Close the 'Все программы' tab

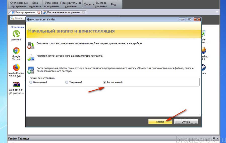tap(39, 12)
